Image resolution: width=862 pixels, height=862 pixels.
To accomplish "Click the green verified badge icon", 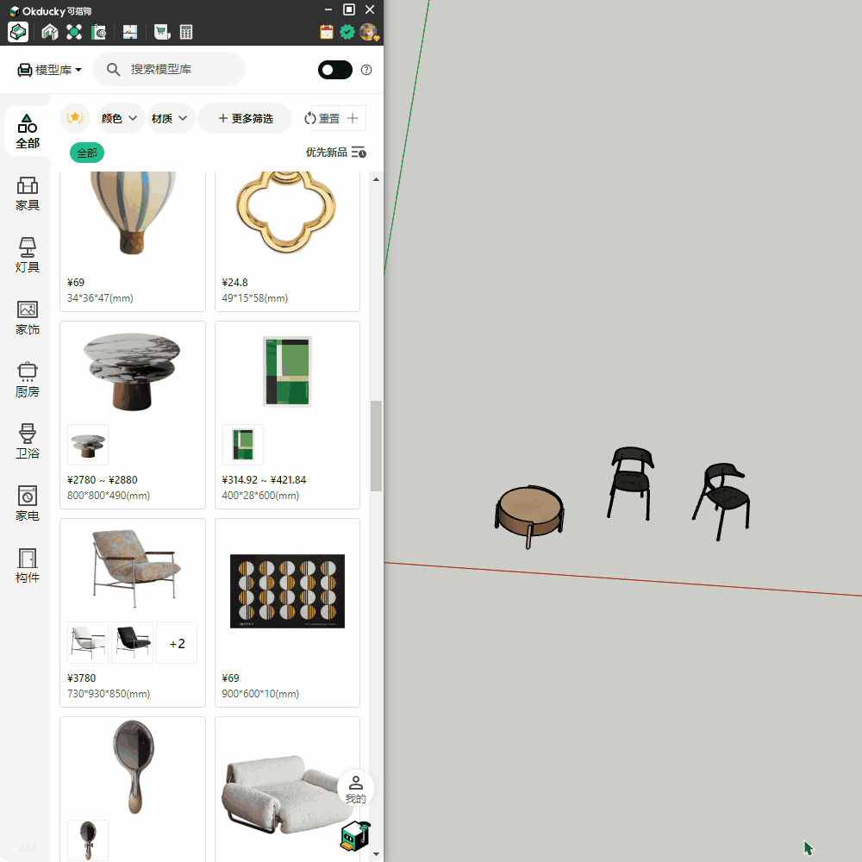I will (347, 33).
